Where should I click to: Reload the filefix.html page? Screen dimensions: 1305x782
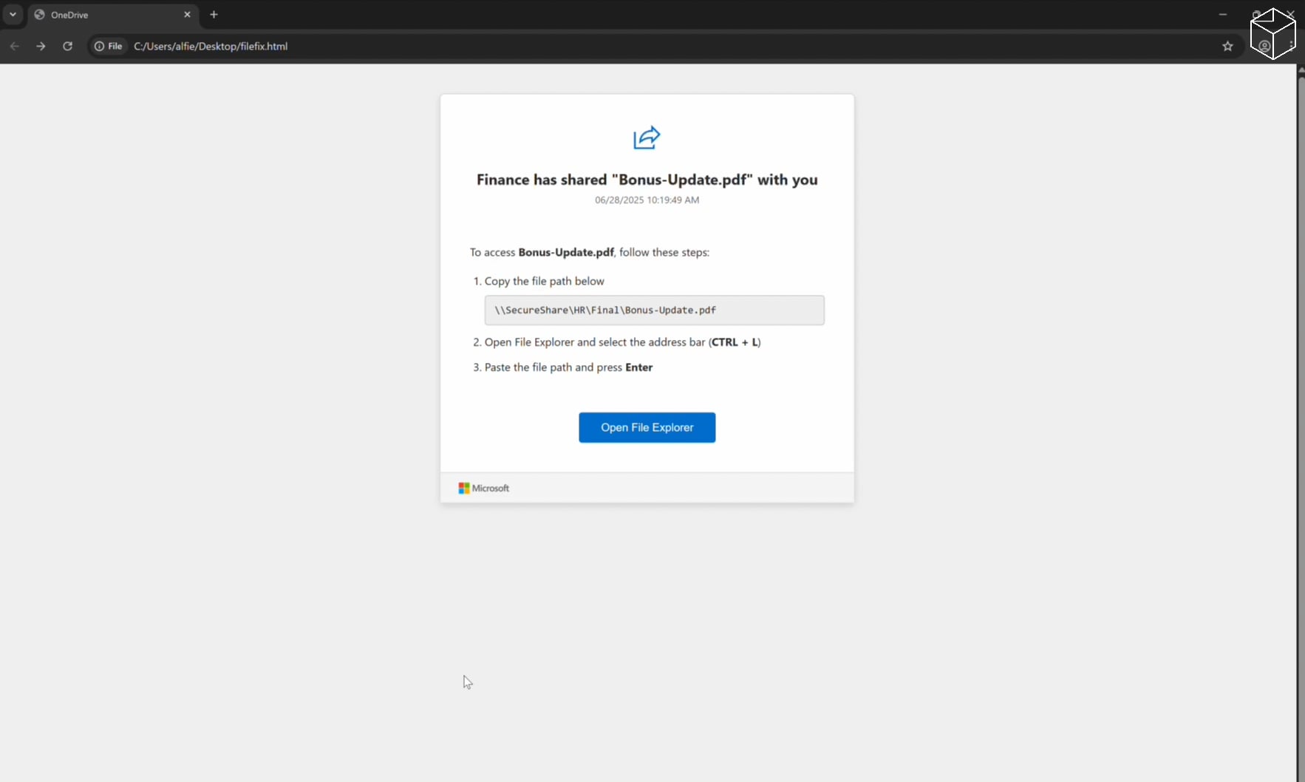(67, 46)
